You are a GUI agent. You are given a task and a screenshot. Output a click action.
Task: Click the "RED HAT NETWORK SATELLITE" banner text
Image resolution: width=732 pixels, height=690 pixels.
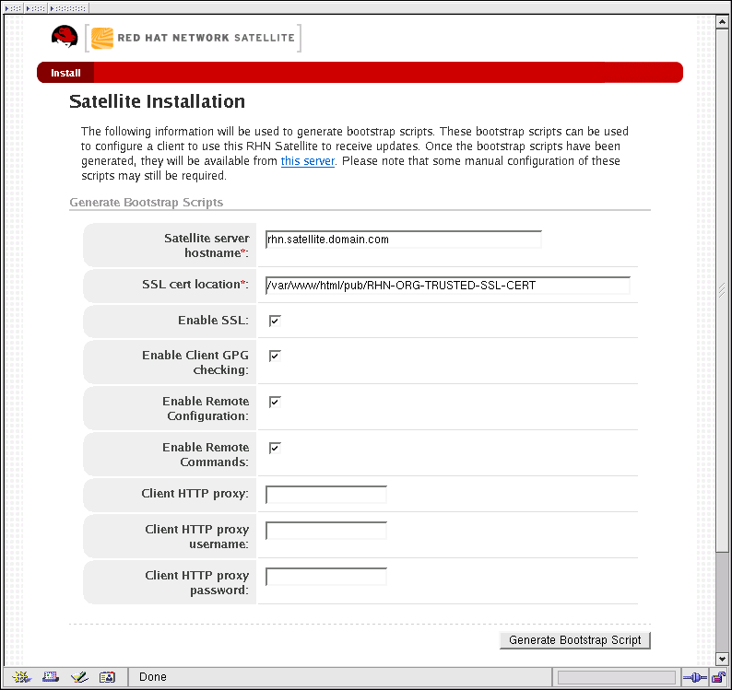(x=206, y=38)
